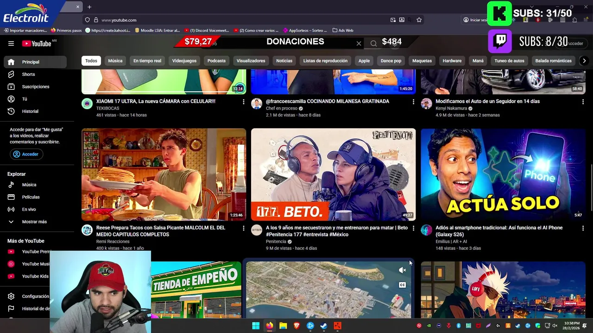
Task: Open options menu for Modificamos el Auto video
Action: pos(583,102)
